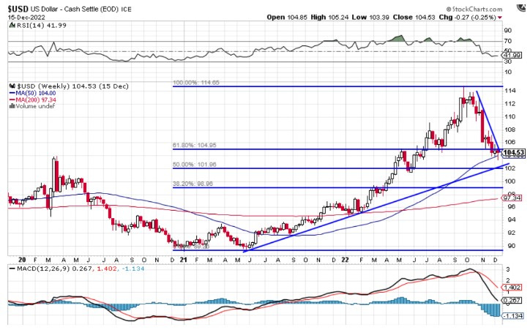530x330 pixels.
Task: Click the 22 year marker on time axis
Action: (344, 259)
